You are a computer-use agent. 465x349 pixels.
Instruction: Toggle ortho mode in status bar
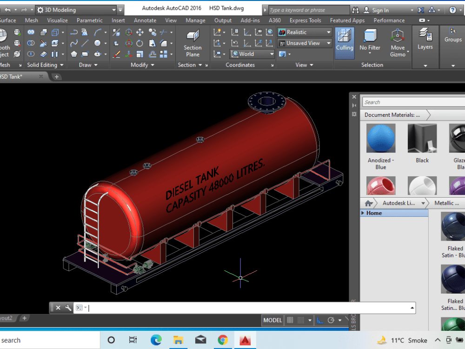(x=320, y=320)
